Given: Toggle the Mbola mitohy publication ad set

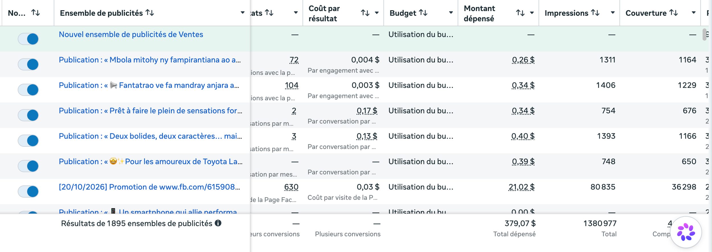Looking at the screenshot, I should (x=28, y=64).
